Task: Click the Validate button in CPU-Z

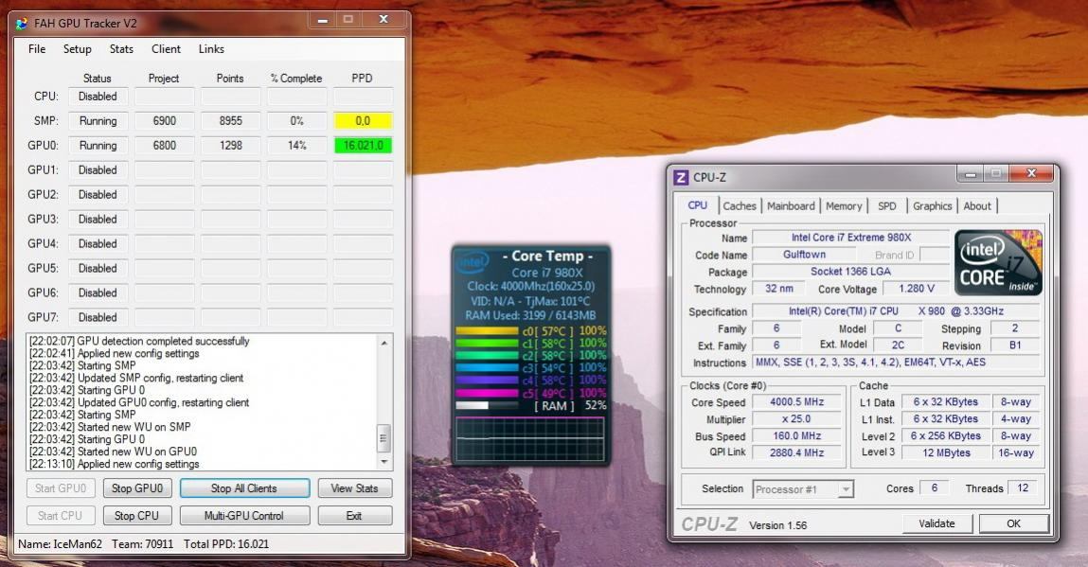Action: 936,523
